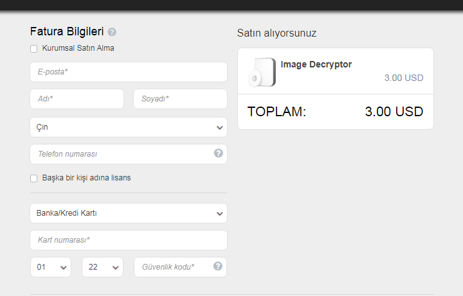Click the Kurumsal Satın Alma label text
Viewport: 463px width, 296px height.
point(78,48)
